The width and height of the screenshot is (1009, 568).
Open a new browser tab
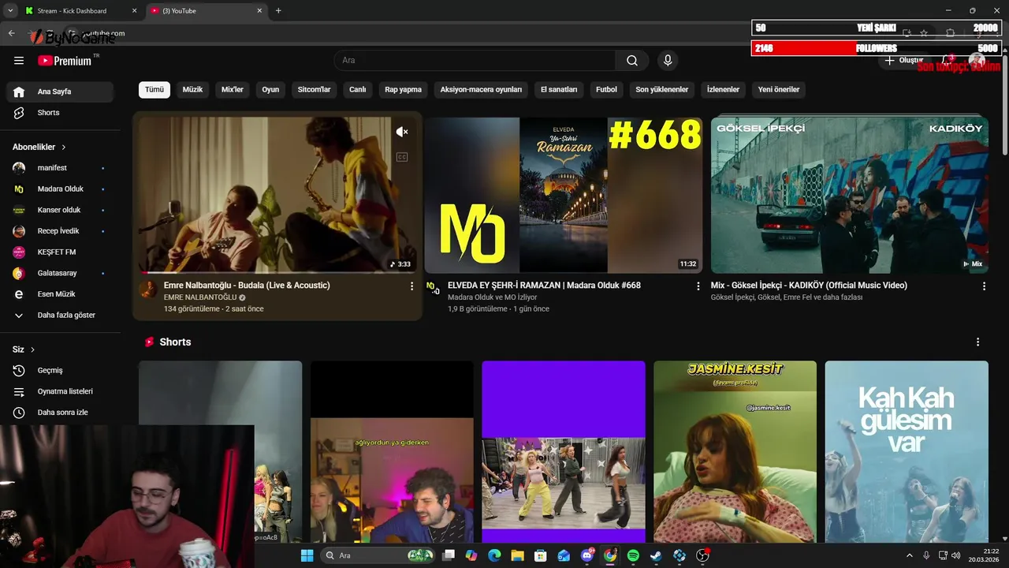tap(278, 11)
